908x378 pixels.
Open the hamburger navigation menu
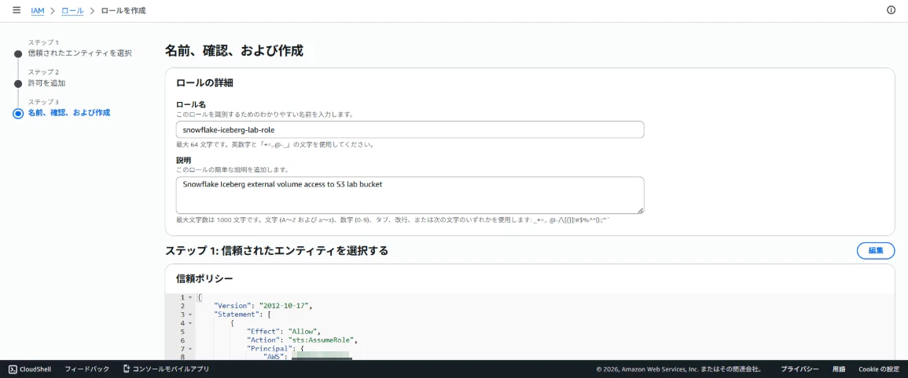coord(17,10)
